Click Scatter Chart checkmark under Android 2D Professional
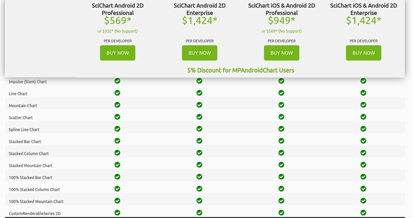 (117, 117)
